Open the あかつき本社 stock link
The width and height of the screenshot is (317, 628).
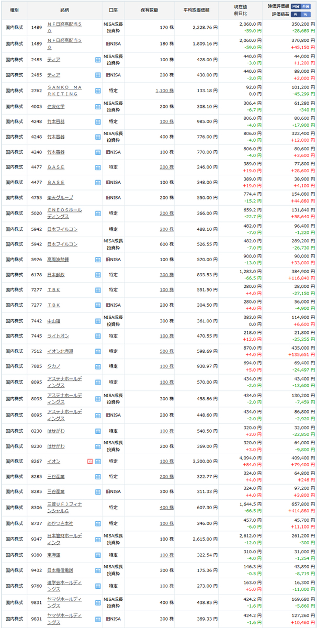[x=60, y=522]
